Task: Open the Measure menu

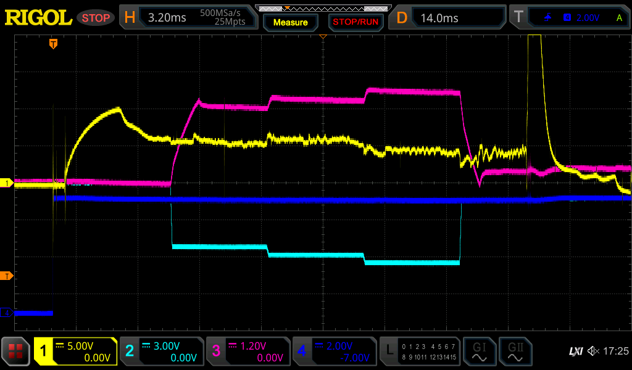Action: tap(290, 22)
